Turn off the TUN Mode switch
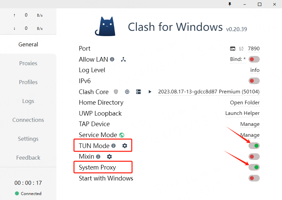This screenshot has height=200, width=282. point(254,146)
